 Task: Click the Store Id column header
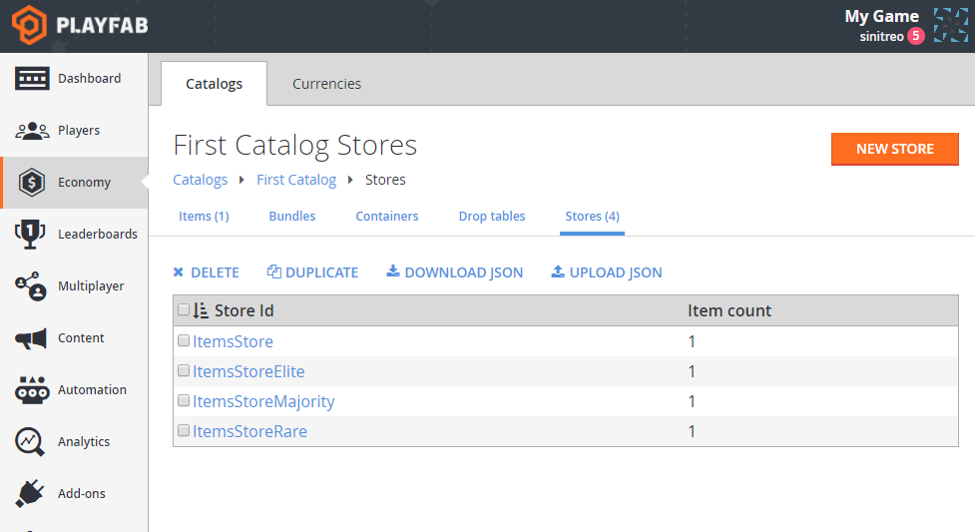[244, 310]
